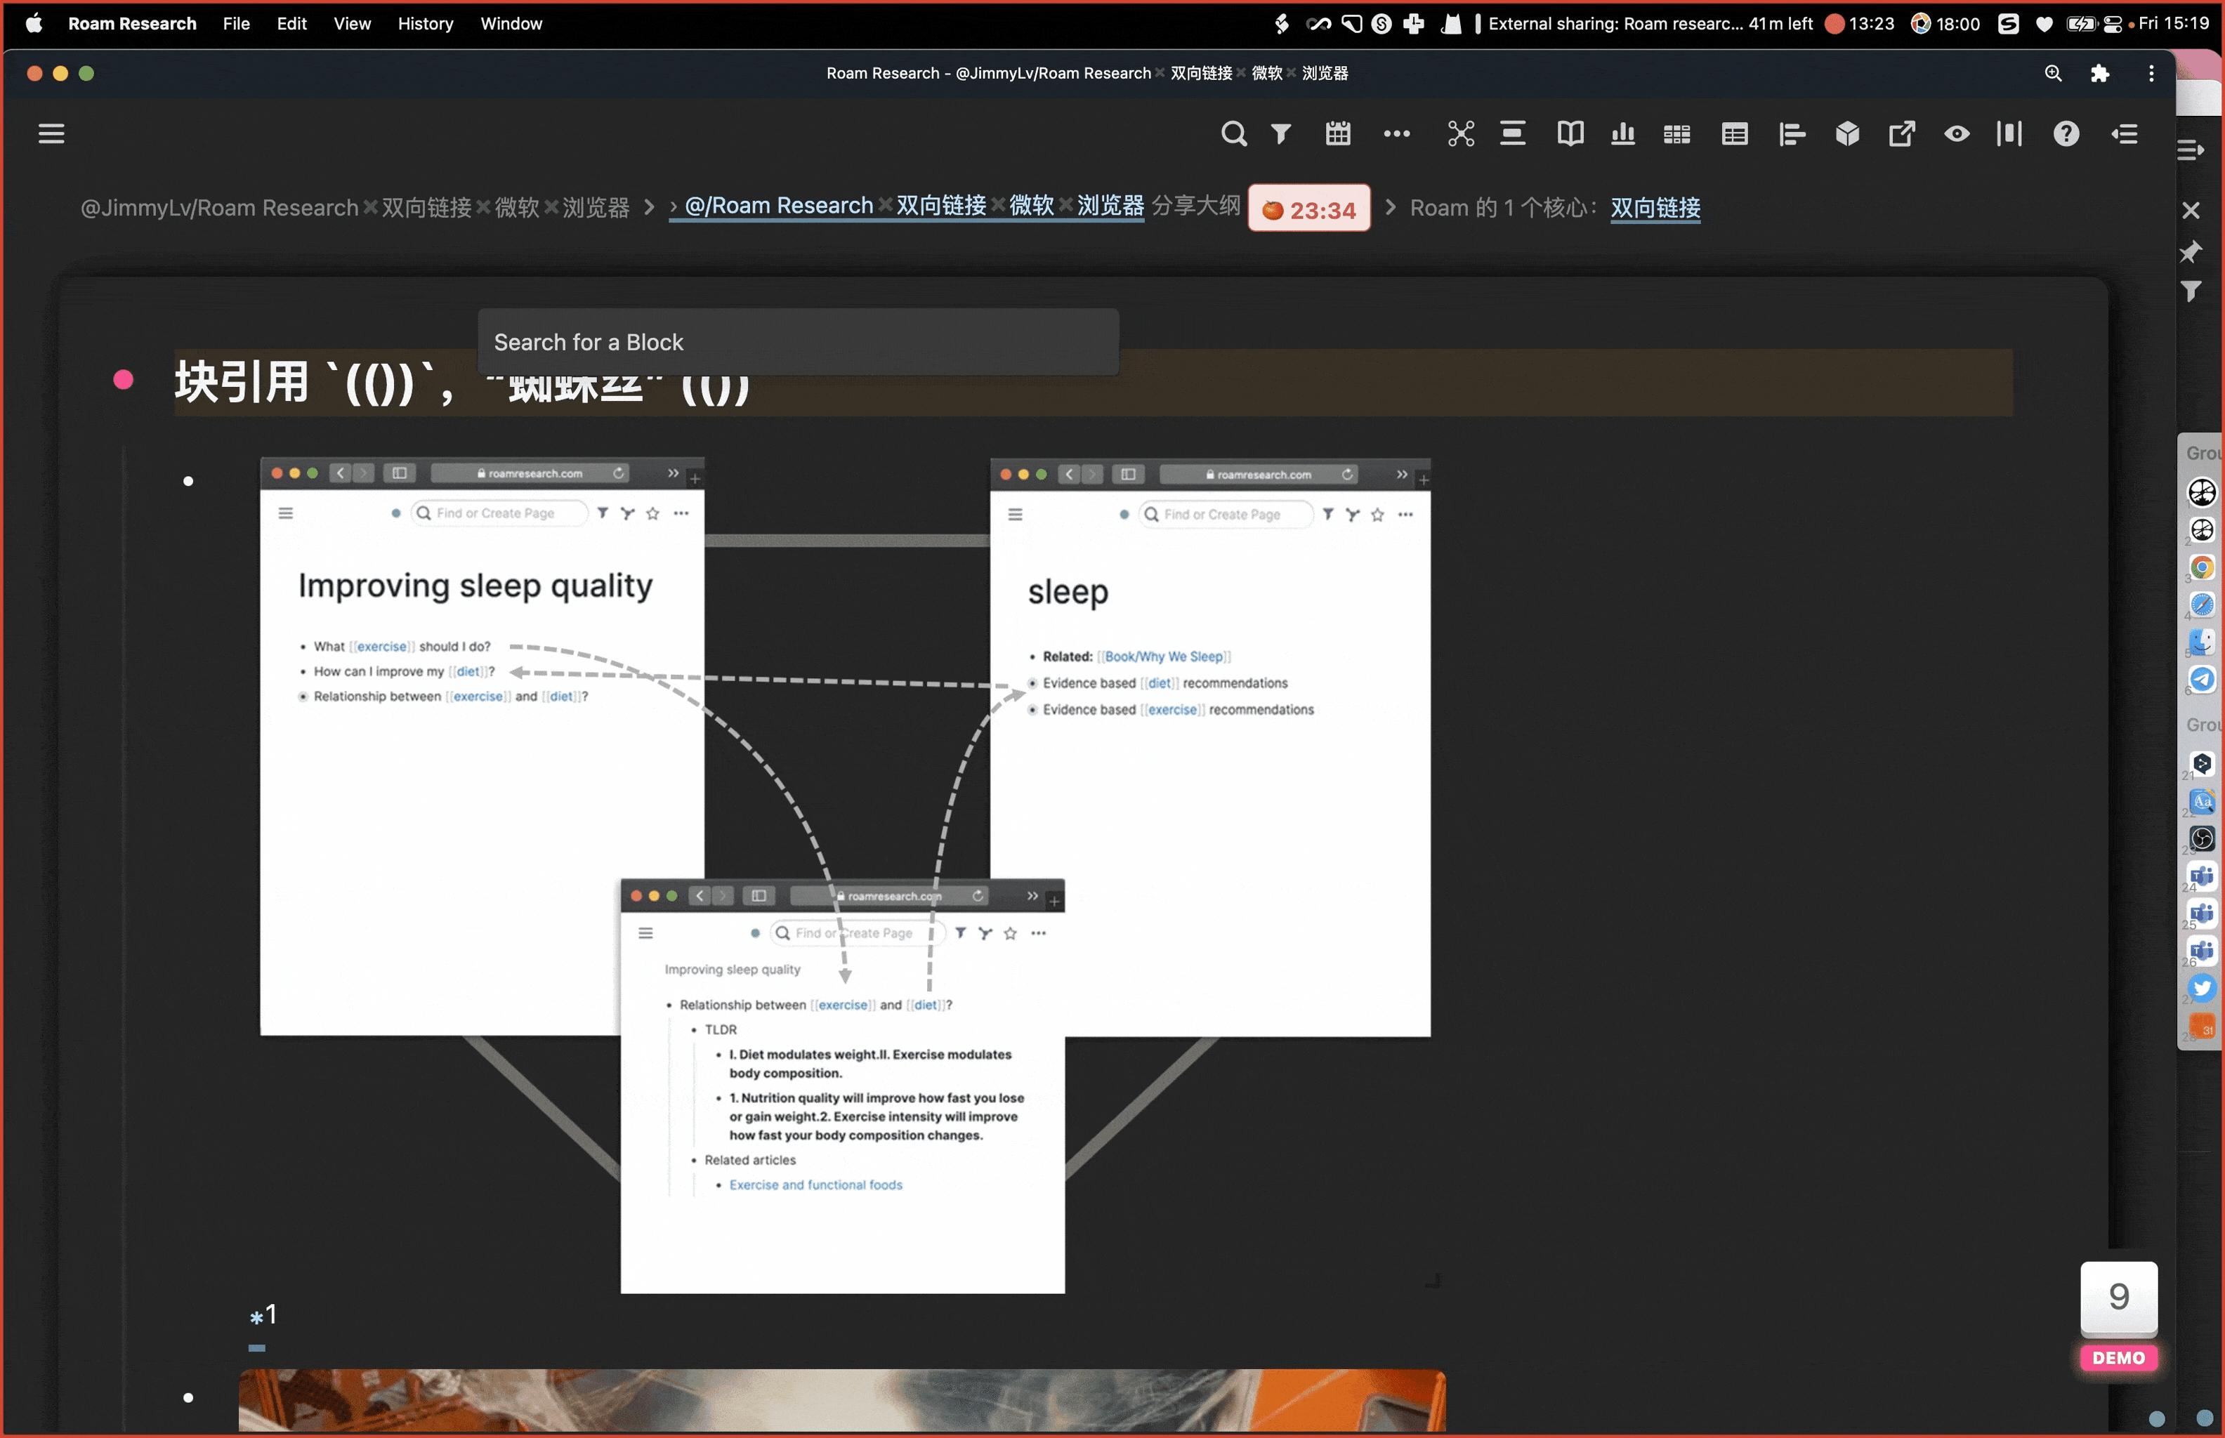Open the three-dots more options menu
The image size is (2225, 1438).
click(x=1396, y=133)
